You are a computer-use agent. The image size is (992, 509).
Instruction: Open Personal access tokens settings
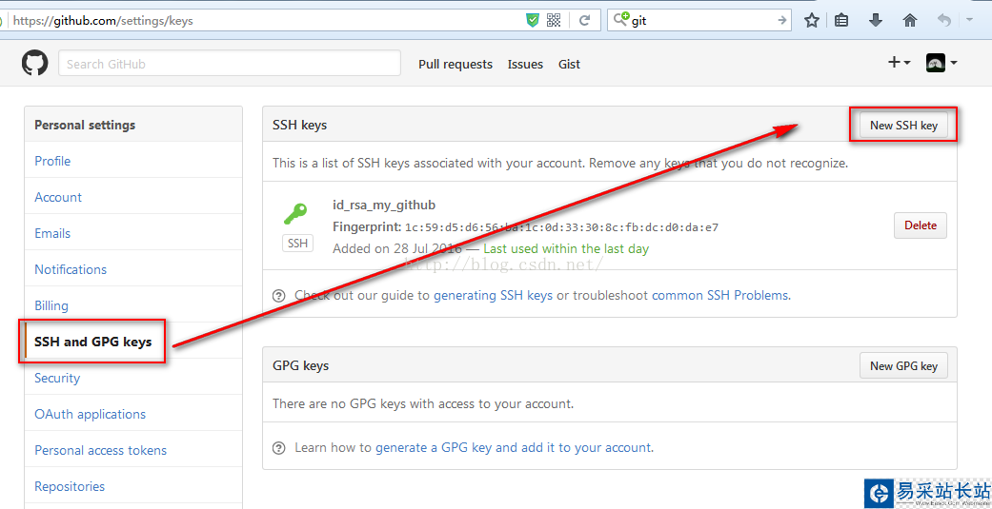101,450
